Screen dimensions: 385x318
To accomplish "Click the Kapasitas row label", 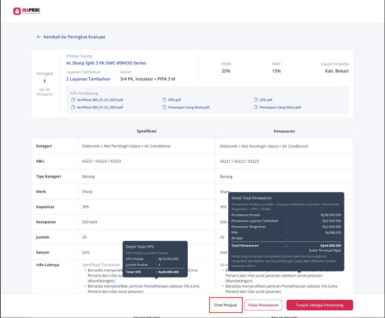I will pyautogui.click(x=45, y=207).
